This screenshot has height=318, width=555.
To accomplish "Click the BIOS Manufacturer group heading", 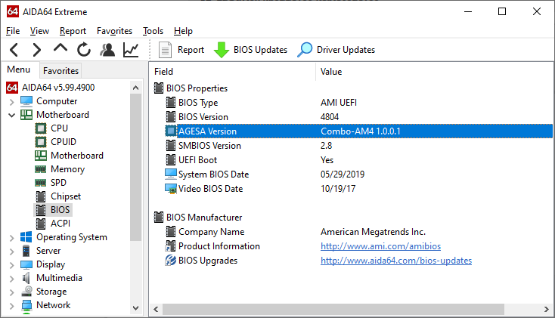I will [204, 218].
